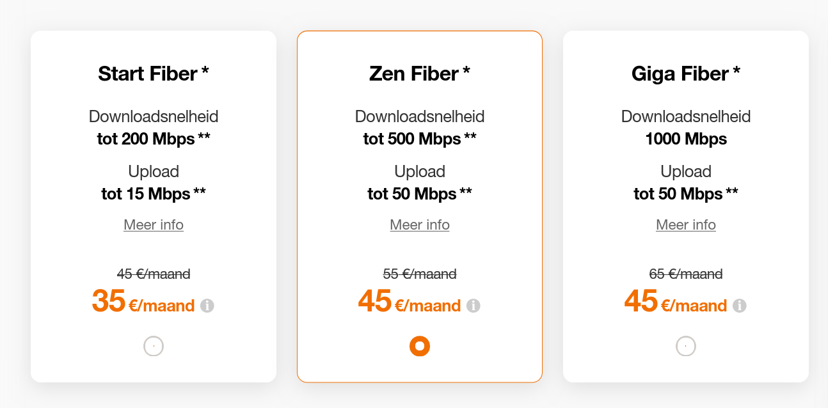Select the Zen Fiber radio button

(x=420, y=346)
